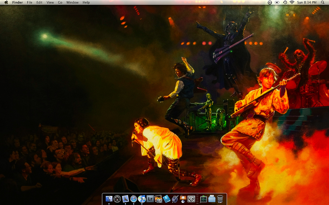The image size is (329, 205).
Task: Open the Wi-Fi status menu
Action: (292, 3)
